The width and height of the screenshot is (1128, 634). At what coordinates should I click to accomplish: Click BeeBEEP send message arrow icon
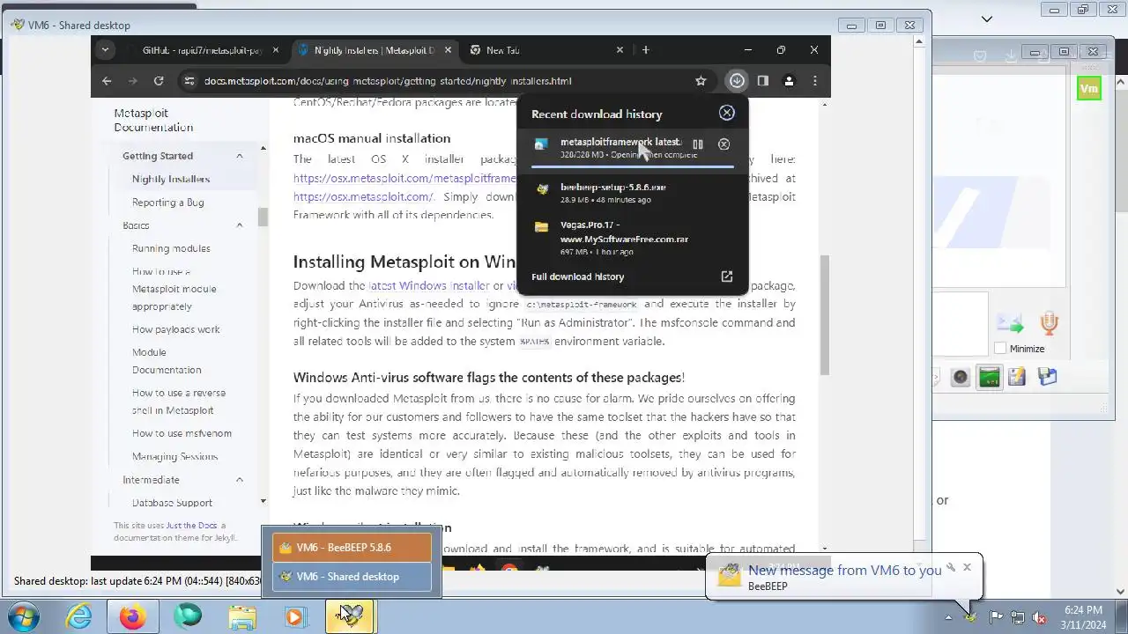[x=1010, y=324]
